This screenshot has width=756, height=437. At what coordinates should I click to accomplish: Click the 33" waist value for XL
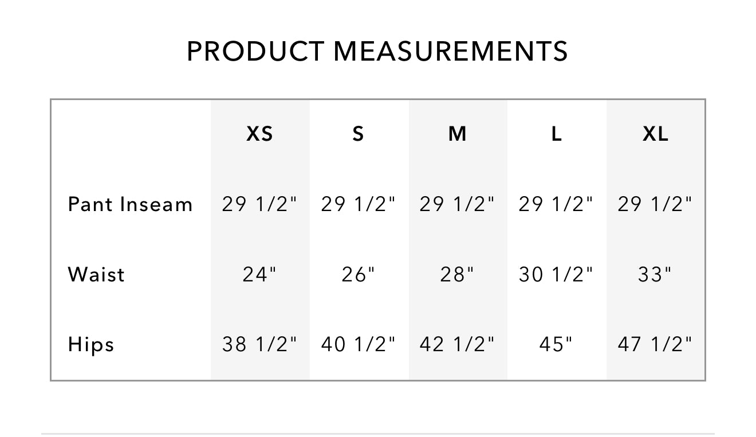[655, 275]
